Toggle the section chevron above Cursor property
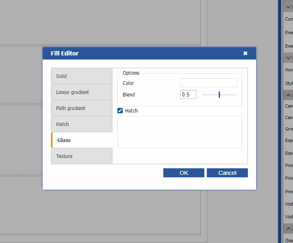Screen dimensions: 293x243 pos(288,7)
